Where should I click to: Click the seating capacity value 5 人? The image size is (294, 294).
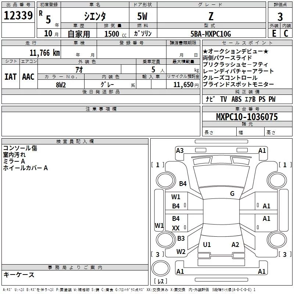[158, 70]
